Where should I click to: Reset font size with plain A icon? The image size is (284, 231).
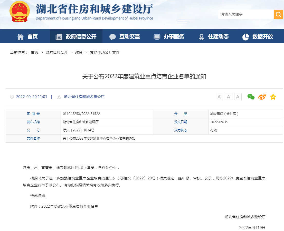coord(238,97)
